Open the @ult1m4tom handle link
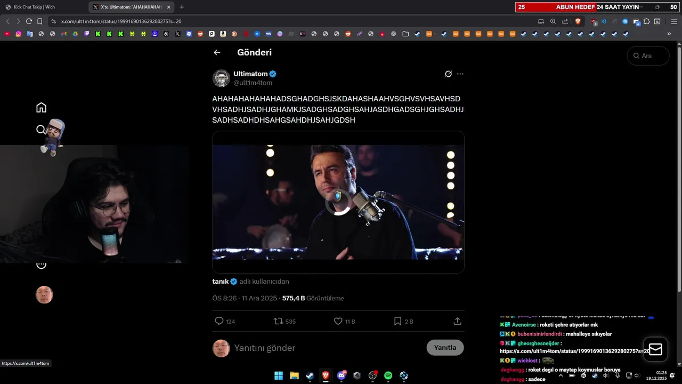The width and height of the screenshot is (682, 384). pos(253,83)
